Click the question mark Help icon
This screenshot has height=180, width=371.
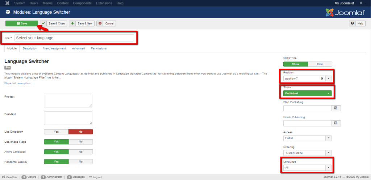tap(353, 23)
